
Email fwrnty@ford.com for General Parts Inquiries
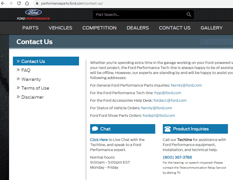point(186,85)
